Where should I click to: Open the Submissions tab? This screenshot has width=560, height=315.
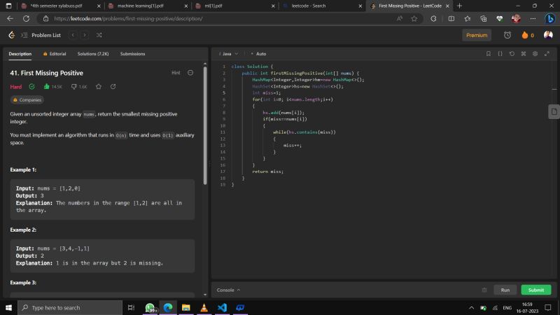point(132,54)
